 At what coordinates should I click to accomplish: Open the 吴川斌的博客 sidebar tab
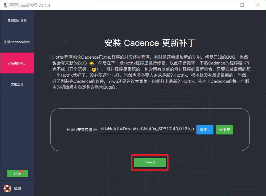[17, 21]
